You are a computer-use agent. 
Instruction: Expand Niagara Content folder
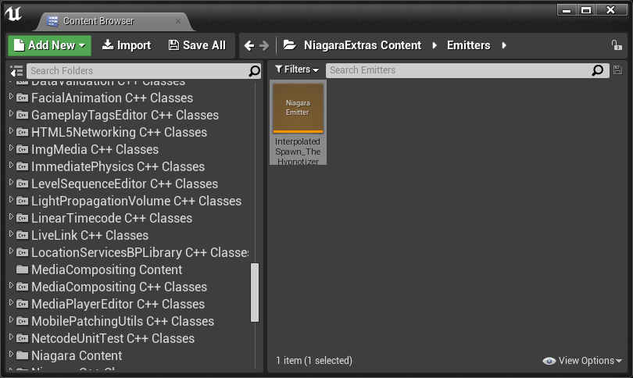[x=11, y=355]
